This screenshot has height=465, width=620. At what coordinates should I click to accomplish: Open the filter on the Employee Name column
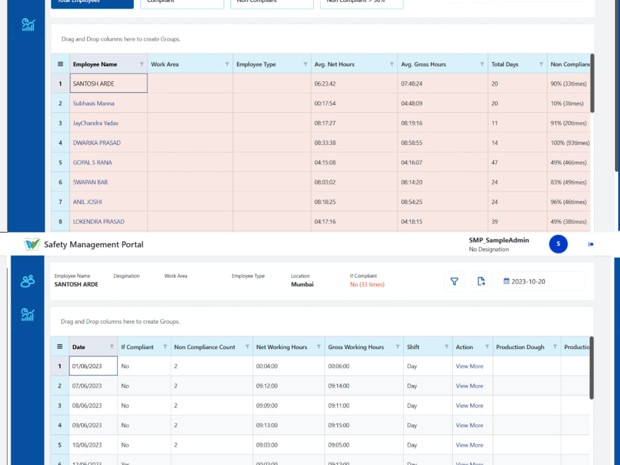point(140,64)
